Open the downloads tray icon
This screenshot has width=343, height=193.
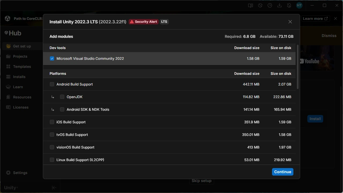[x=279, y=5]
